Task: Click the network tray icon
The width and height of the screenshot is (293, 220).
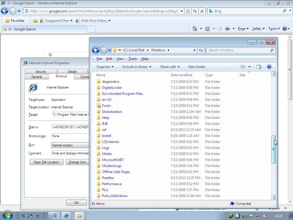Action: click(258, 216)
